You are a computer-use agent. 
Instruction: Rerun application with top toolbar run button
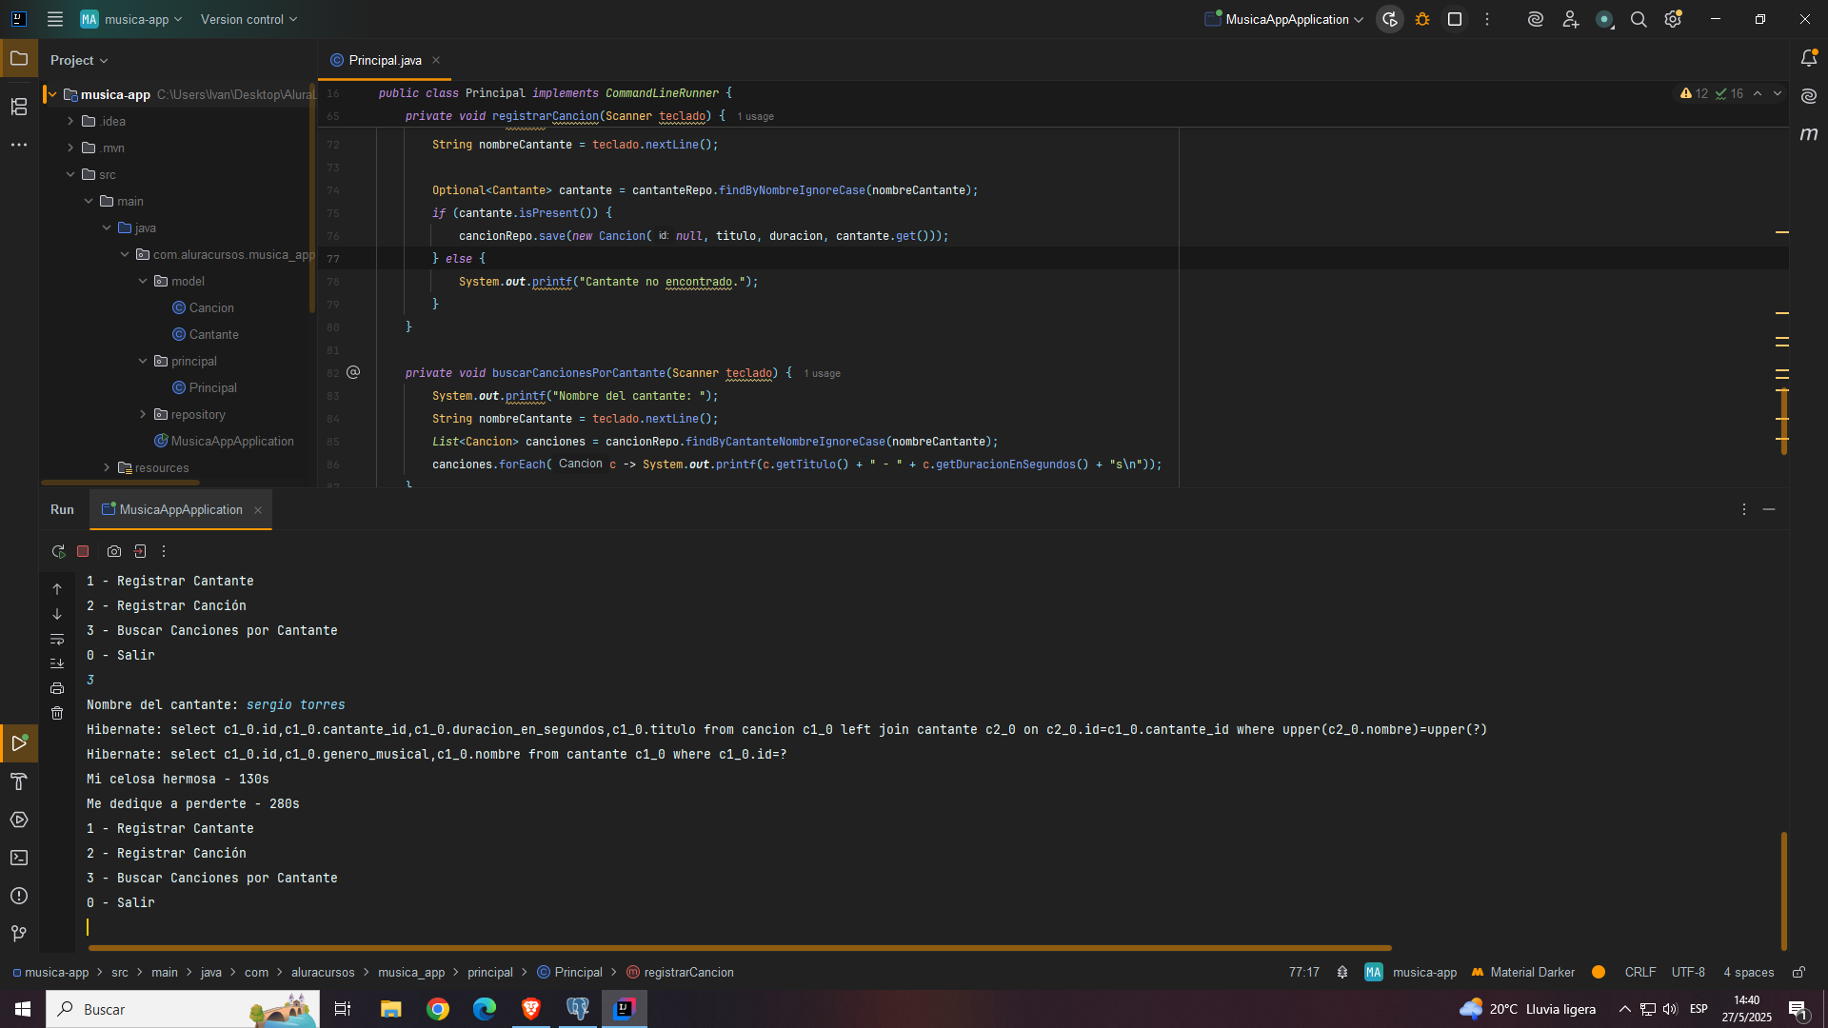coord(1390,19)
